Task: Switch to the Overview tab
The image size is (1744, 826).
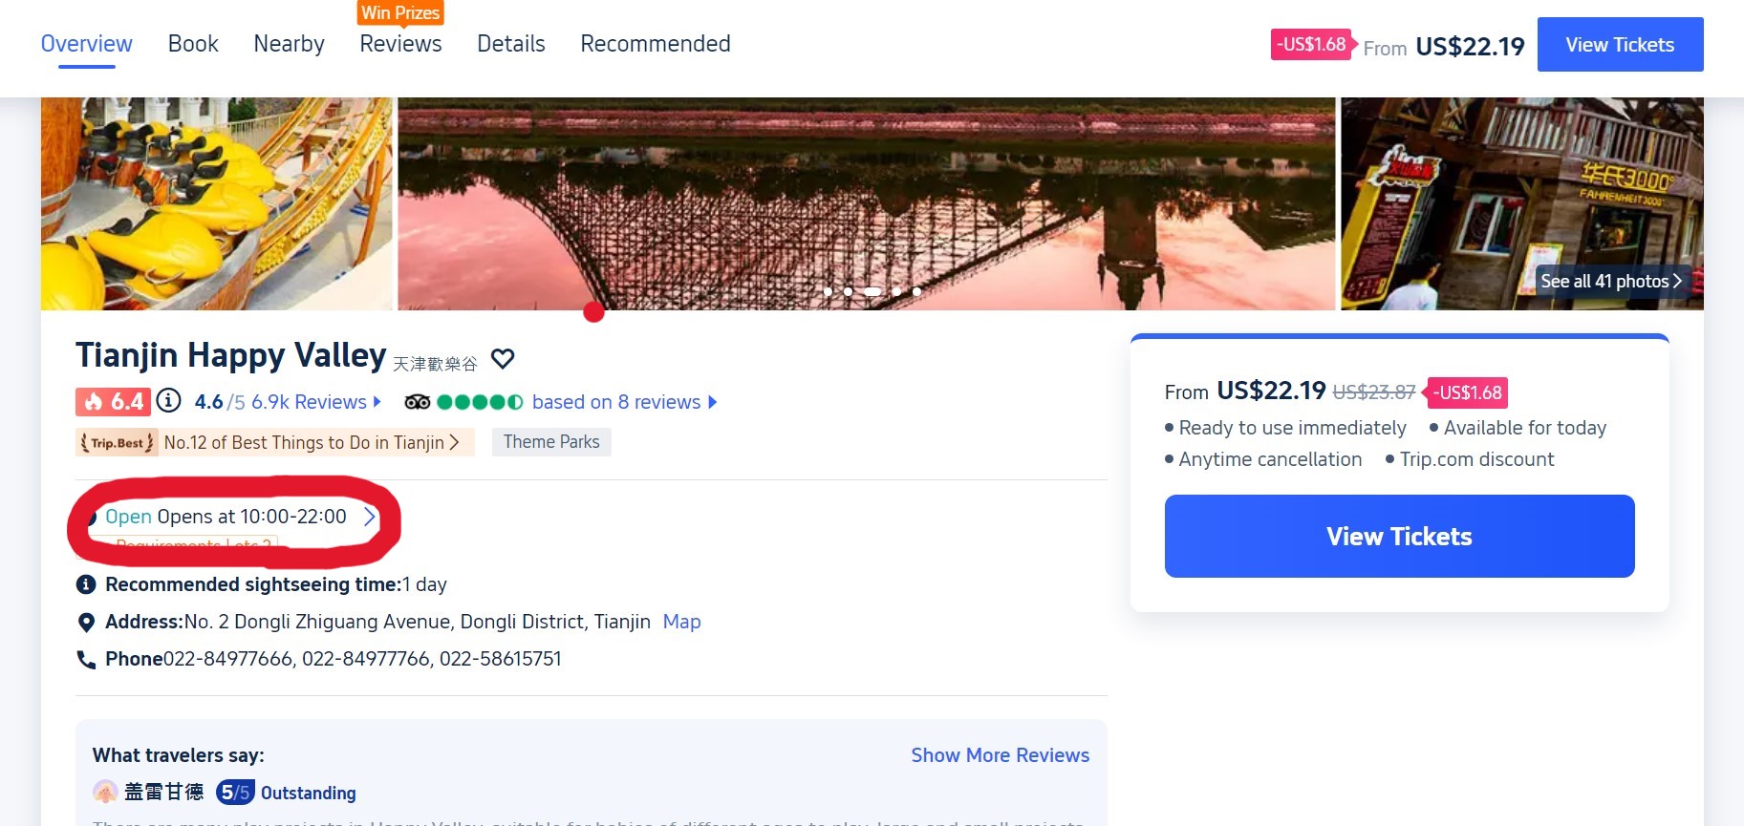Action: pos(86,44)
